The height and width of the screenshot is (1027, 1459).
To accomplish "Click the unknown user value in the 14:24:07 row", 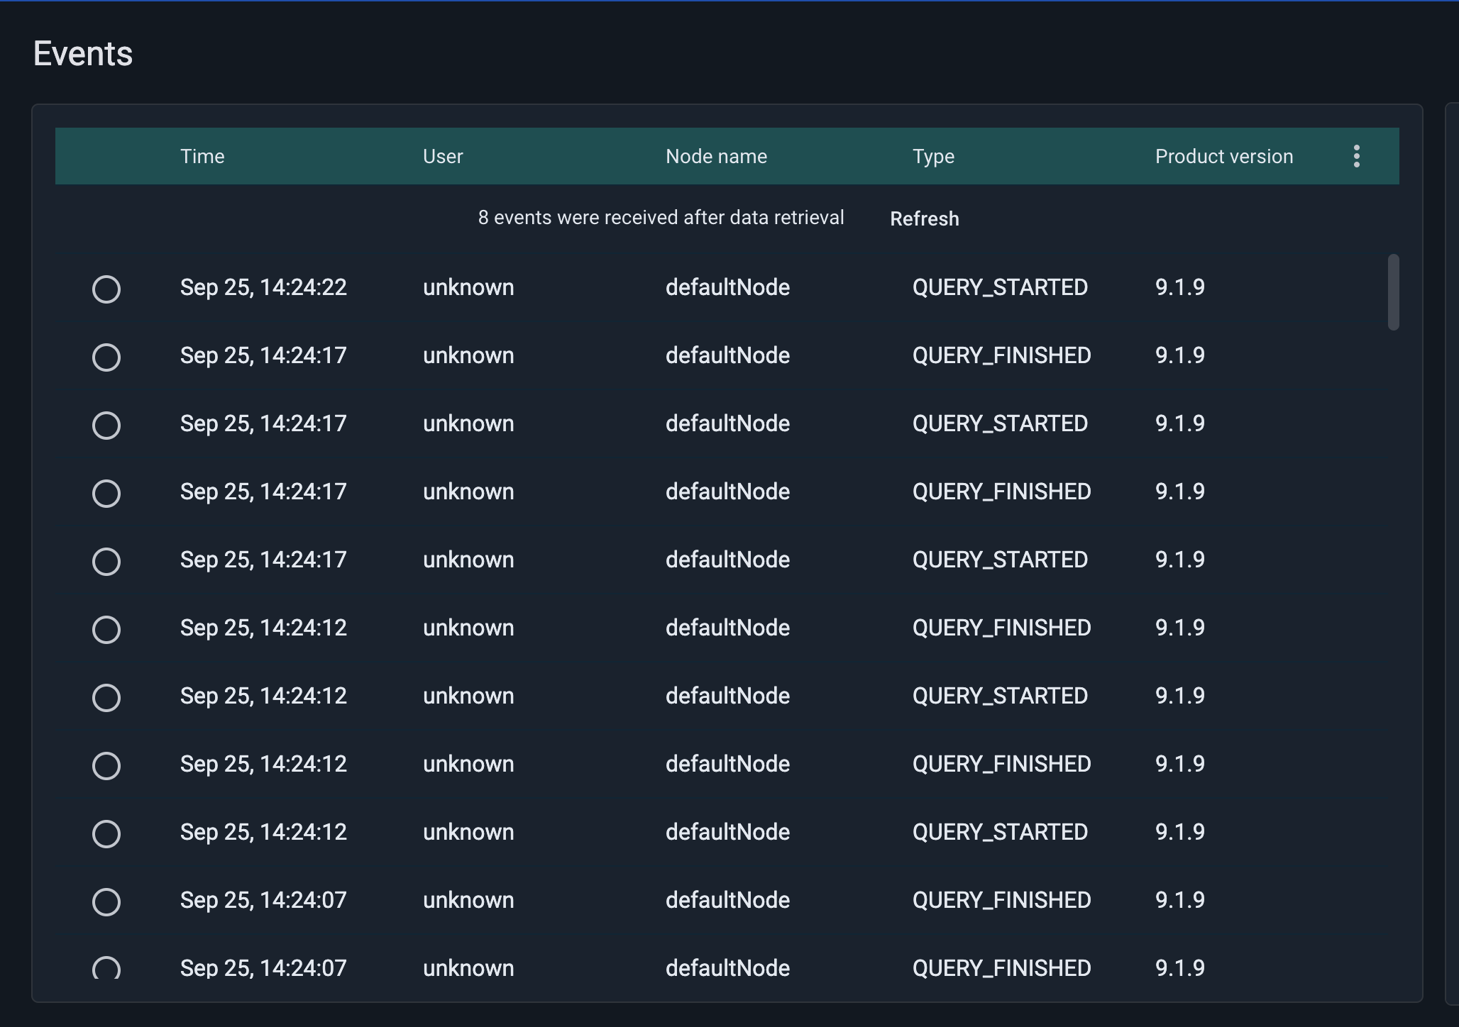I will pyautogui.click(x=468, y=900).
